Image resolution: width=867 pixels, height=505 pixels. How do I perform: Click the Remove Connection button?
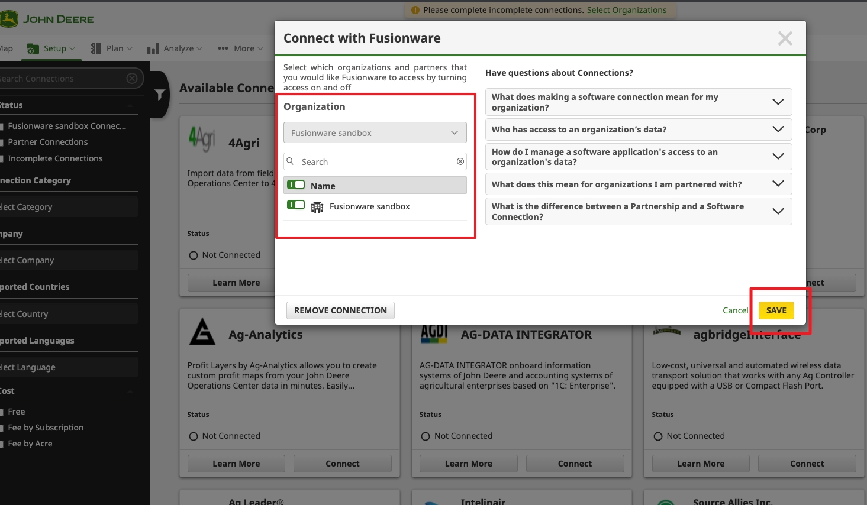point(340,310)
